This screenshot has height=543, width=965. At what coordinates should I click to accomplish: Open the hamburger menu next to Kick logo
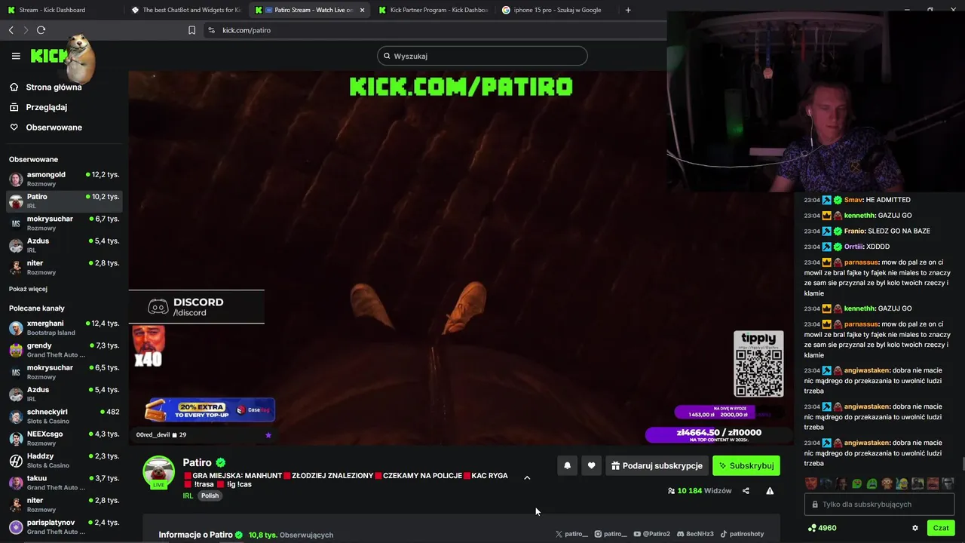point(16,56)
